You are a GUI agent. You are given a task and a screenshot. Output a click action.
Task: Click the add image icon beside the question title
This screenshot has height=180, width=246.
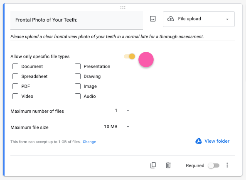(x=153, y=19)
